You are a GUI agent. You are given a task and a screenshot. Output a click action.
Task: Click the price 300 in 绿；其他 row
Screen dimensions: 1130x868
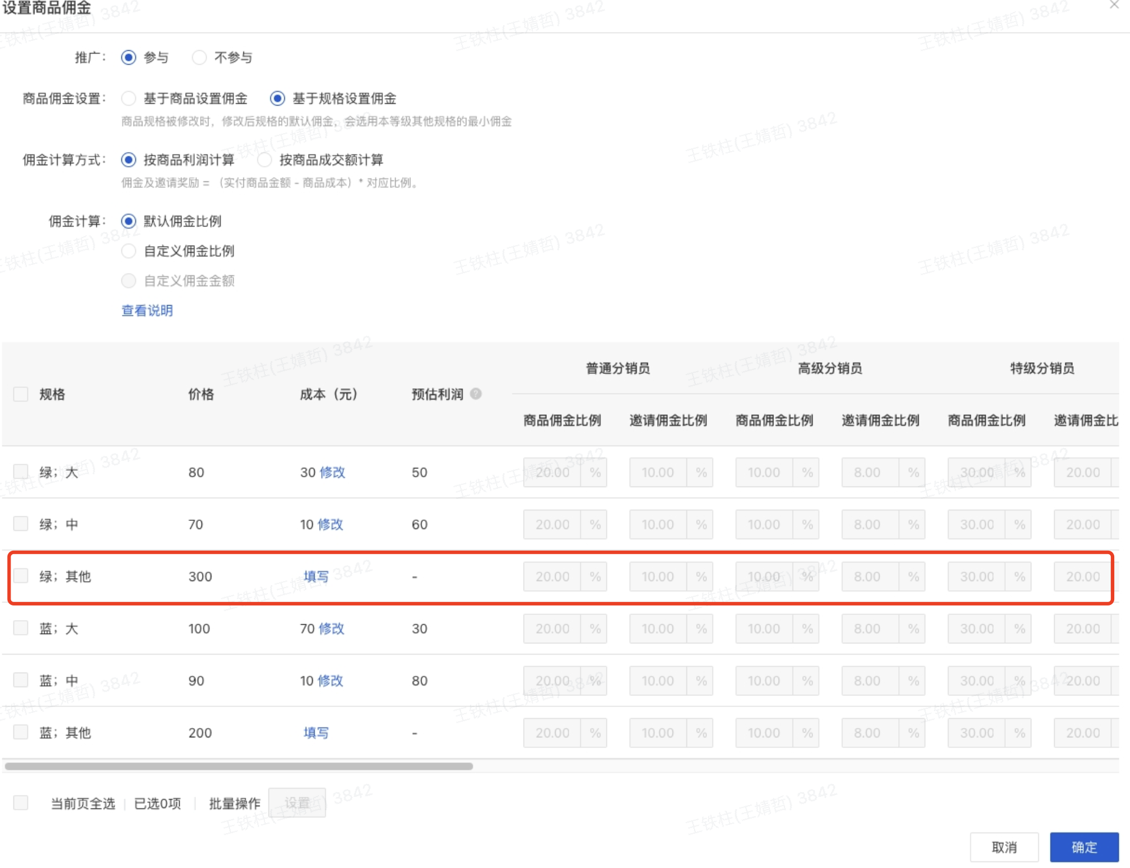[x=200, y=576]
